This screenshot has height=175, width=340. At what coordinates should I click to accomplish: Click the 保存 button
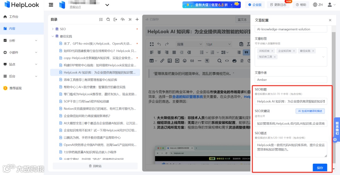coord(320,168)
